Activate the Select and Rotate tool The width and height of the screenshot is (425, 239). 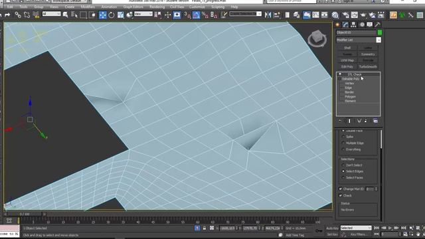tap(112, 15)
